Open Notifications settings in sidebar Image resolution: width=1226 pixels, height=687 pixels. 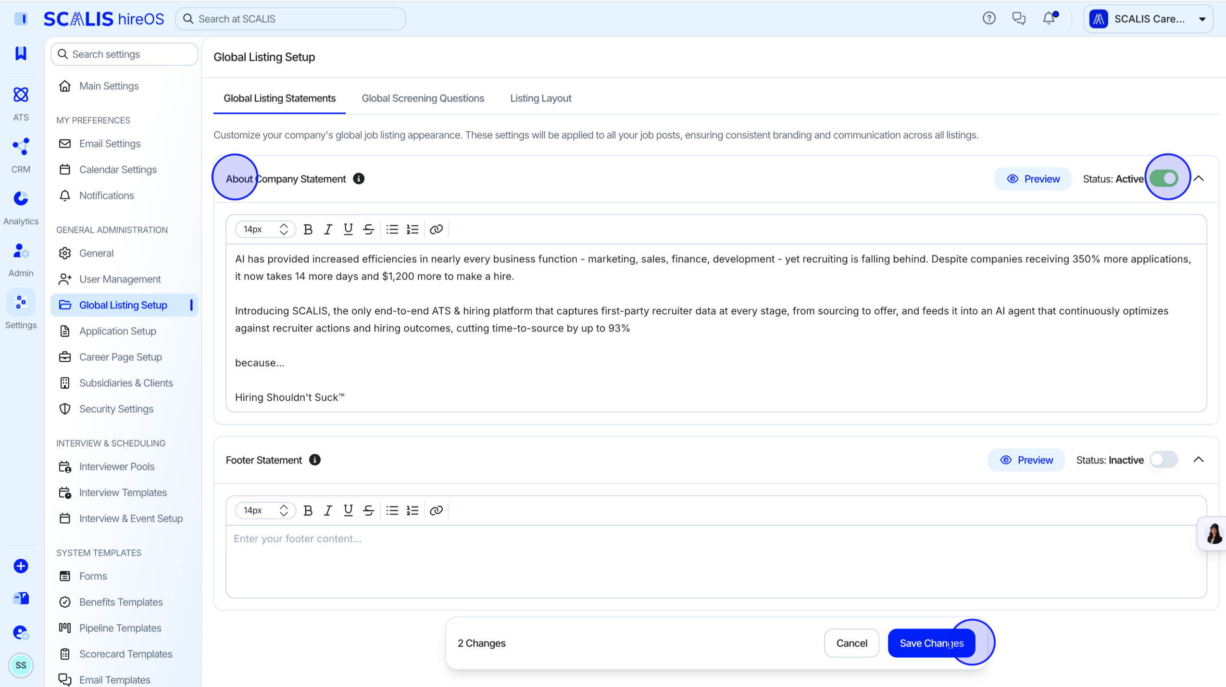tap(124, 196)
